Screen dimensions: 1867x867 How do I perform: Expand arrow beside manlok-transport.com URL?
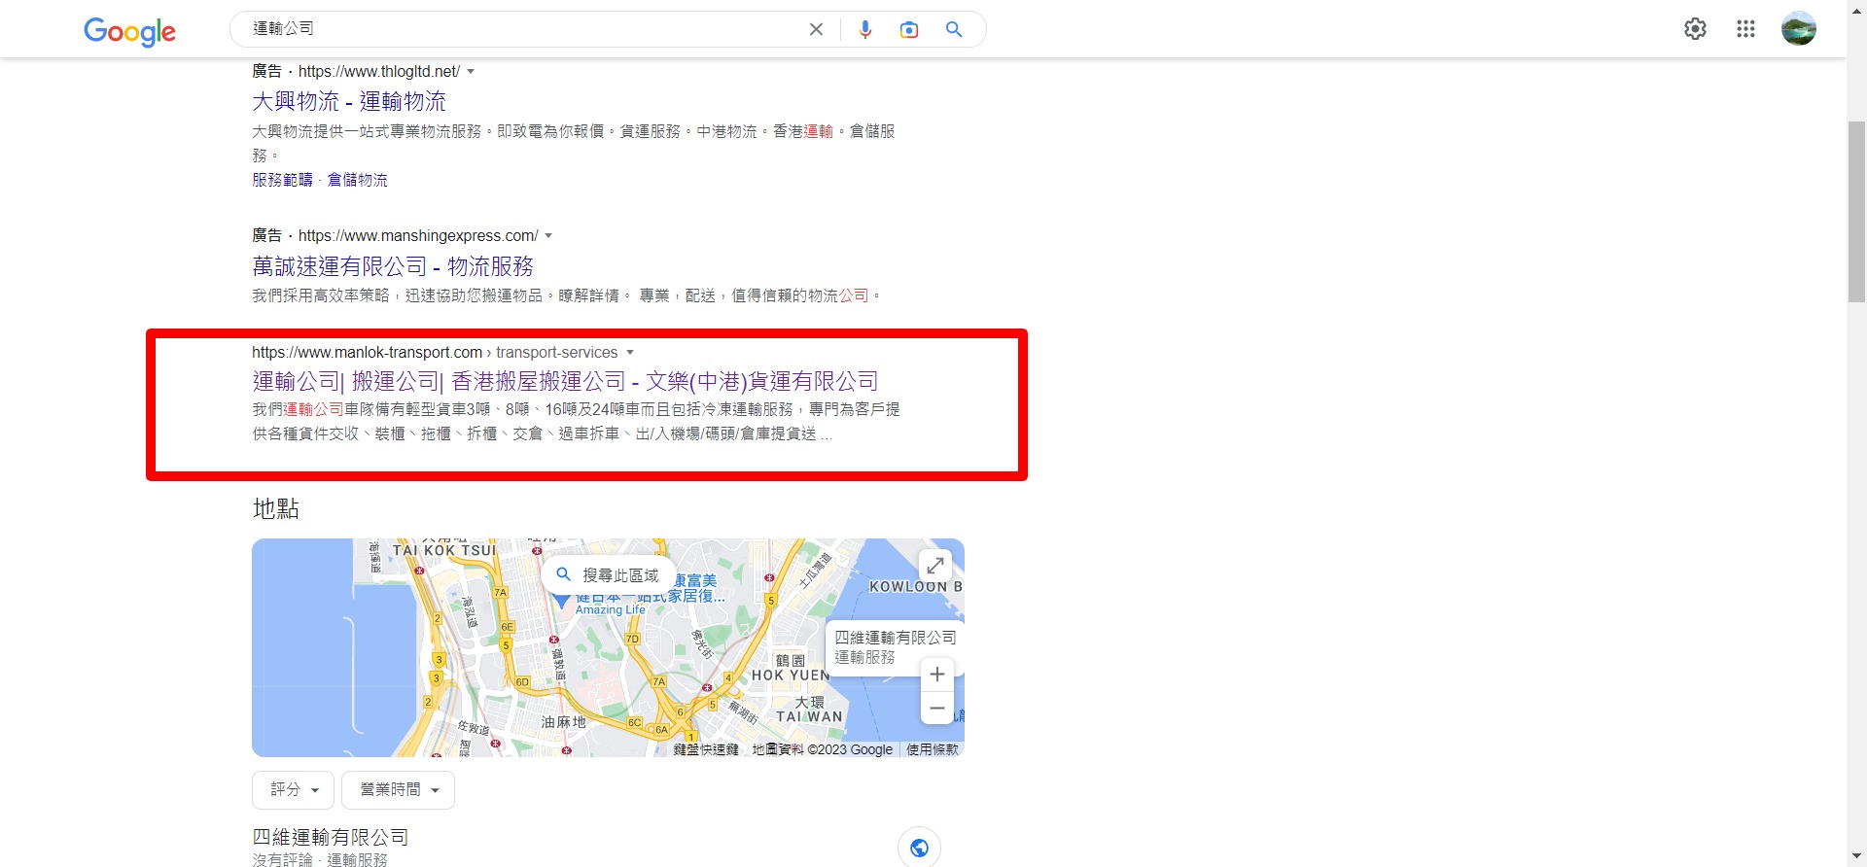[630, 352]
